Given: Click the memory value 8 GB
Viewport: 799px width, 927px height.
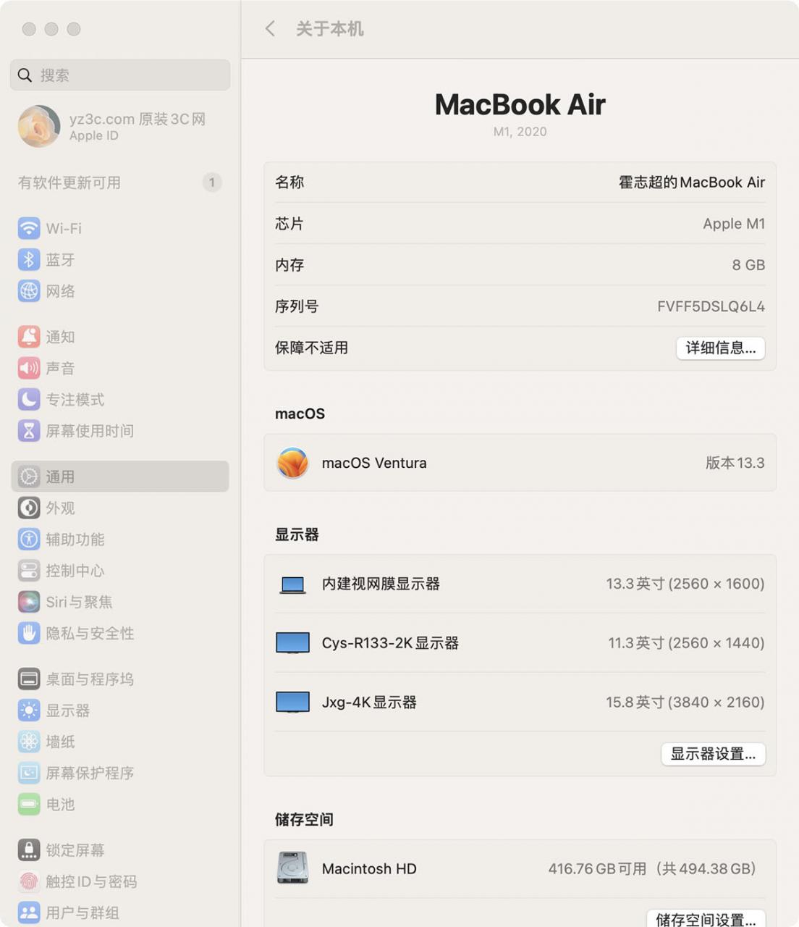Looking at the screenshot, I should [x=748, y=265].
